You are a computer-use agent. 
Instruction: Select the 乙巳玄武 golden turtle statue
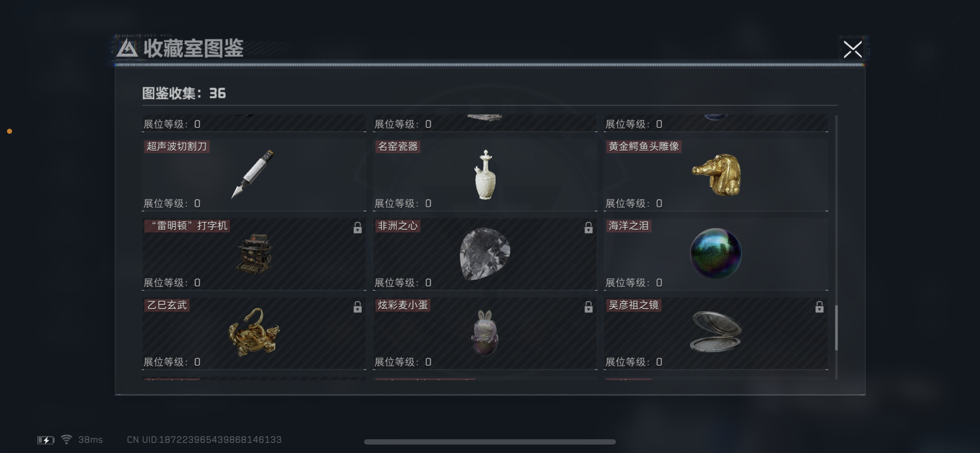click(x=254, y=332)
